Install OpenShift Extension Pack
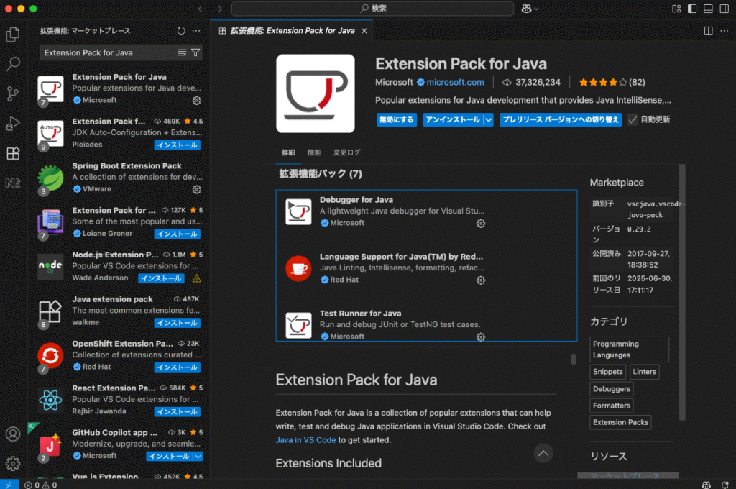 coord(178,367)
